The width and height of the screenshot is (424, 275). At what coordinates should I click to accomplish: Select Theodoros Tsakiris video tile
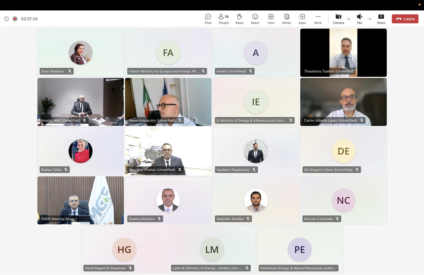click(343, 53)
